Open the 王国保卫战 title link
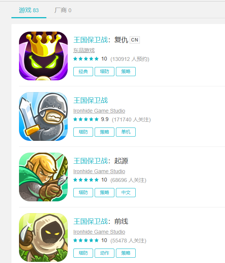This screenshot has width=225, height=263. (x=90, y=100)
